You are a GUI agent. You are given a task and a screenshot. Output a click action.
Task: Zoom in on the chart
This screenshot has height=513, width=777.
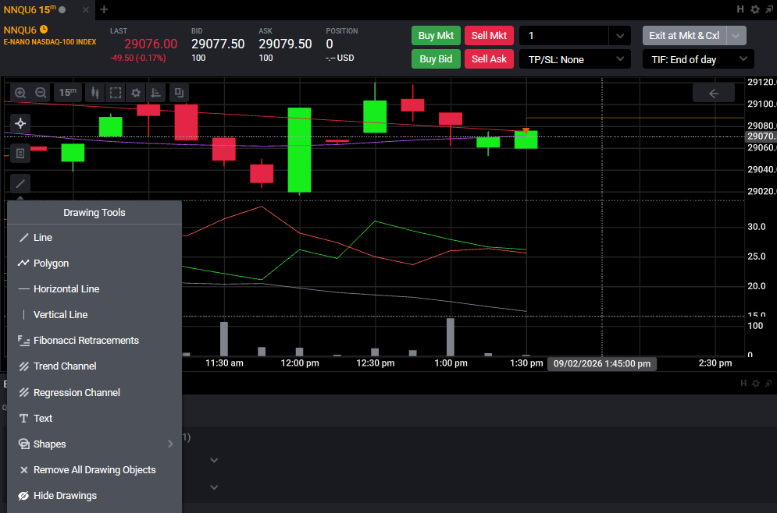[x=20, y=93]
